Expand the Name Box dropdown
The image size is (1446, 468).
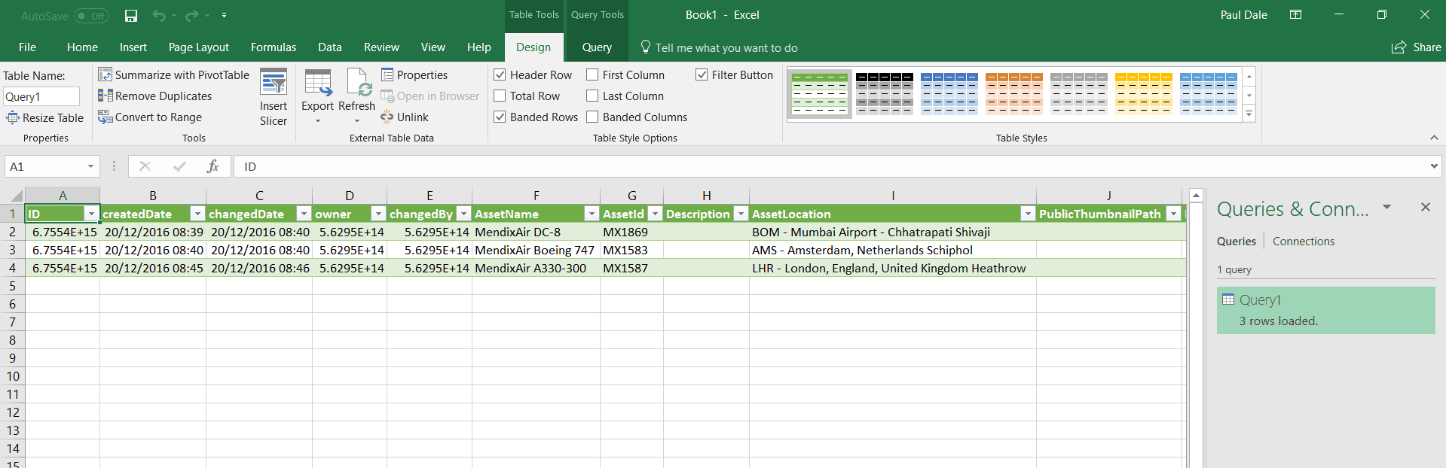[x=90, y=166]
